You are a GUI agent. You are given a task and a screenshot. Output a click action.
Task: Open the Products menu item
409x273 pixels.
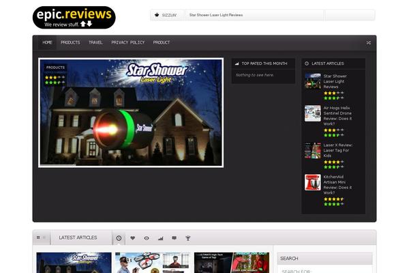pos(70,42)
